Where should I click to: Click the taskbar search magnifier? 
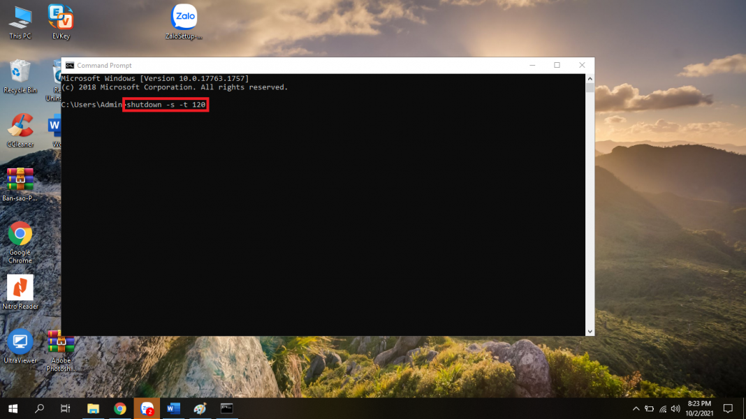tap(39, 409)
